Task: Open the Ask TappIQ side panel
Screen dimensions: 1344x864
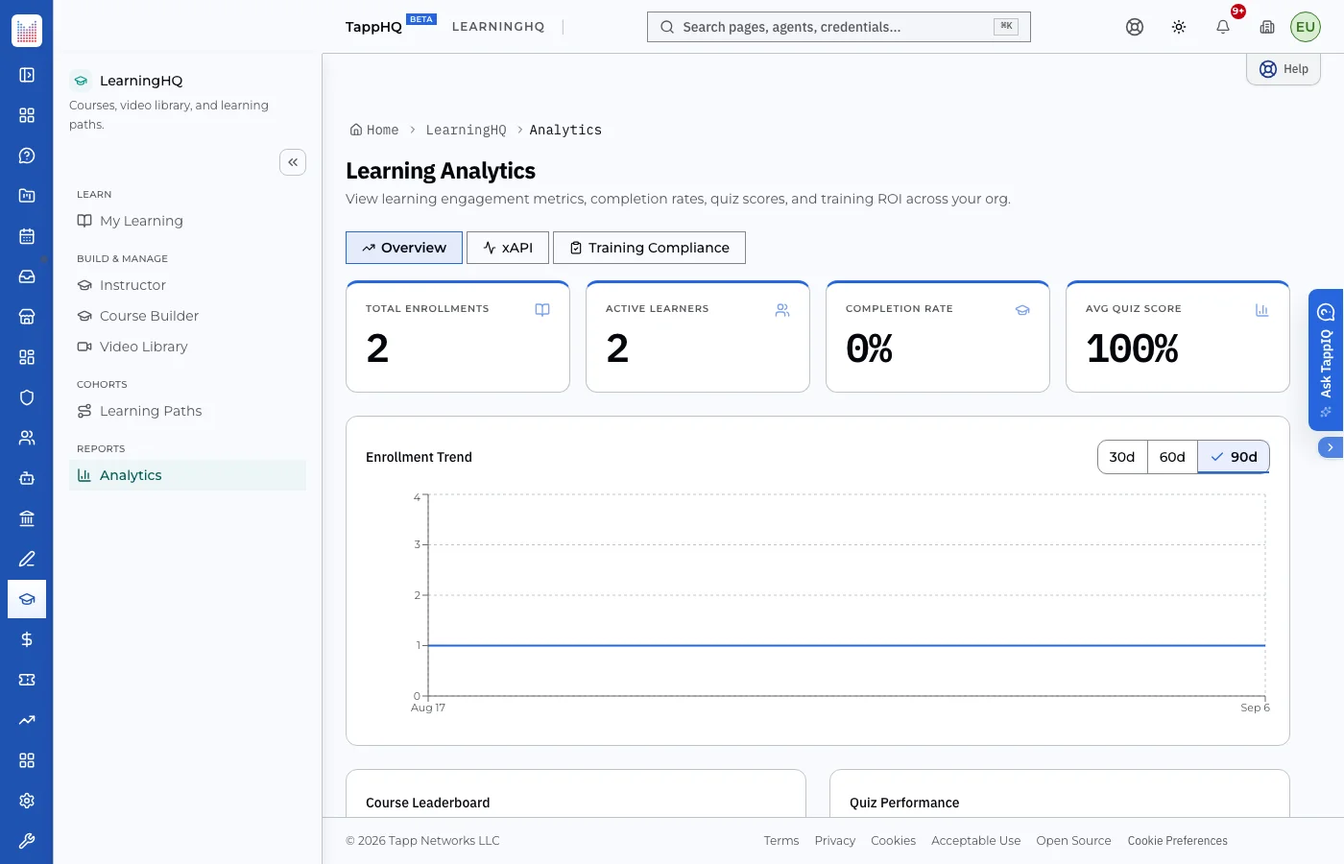Action: [x=1326, y=360]
